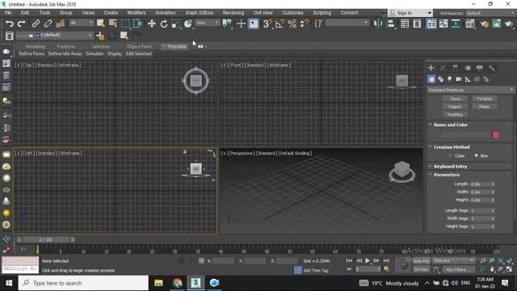
Task: Open the Modifiers menu
Action: click(137, 13)
